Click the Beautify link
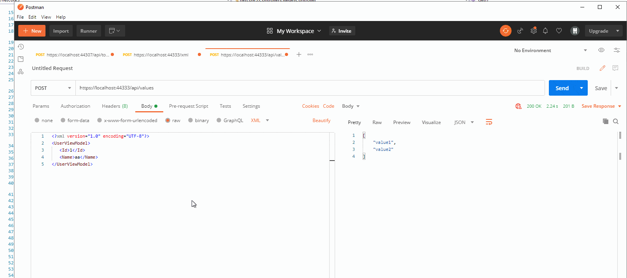The width and height of the screenshot is (627, 278). 321,120
